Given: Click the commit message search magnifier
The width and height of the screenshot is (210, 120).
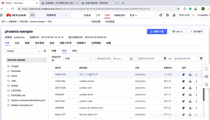Looking at the screenshot, I should point(131,59).
